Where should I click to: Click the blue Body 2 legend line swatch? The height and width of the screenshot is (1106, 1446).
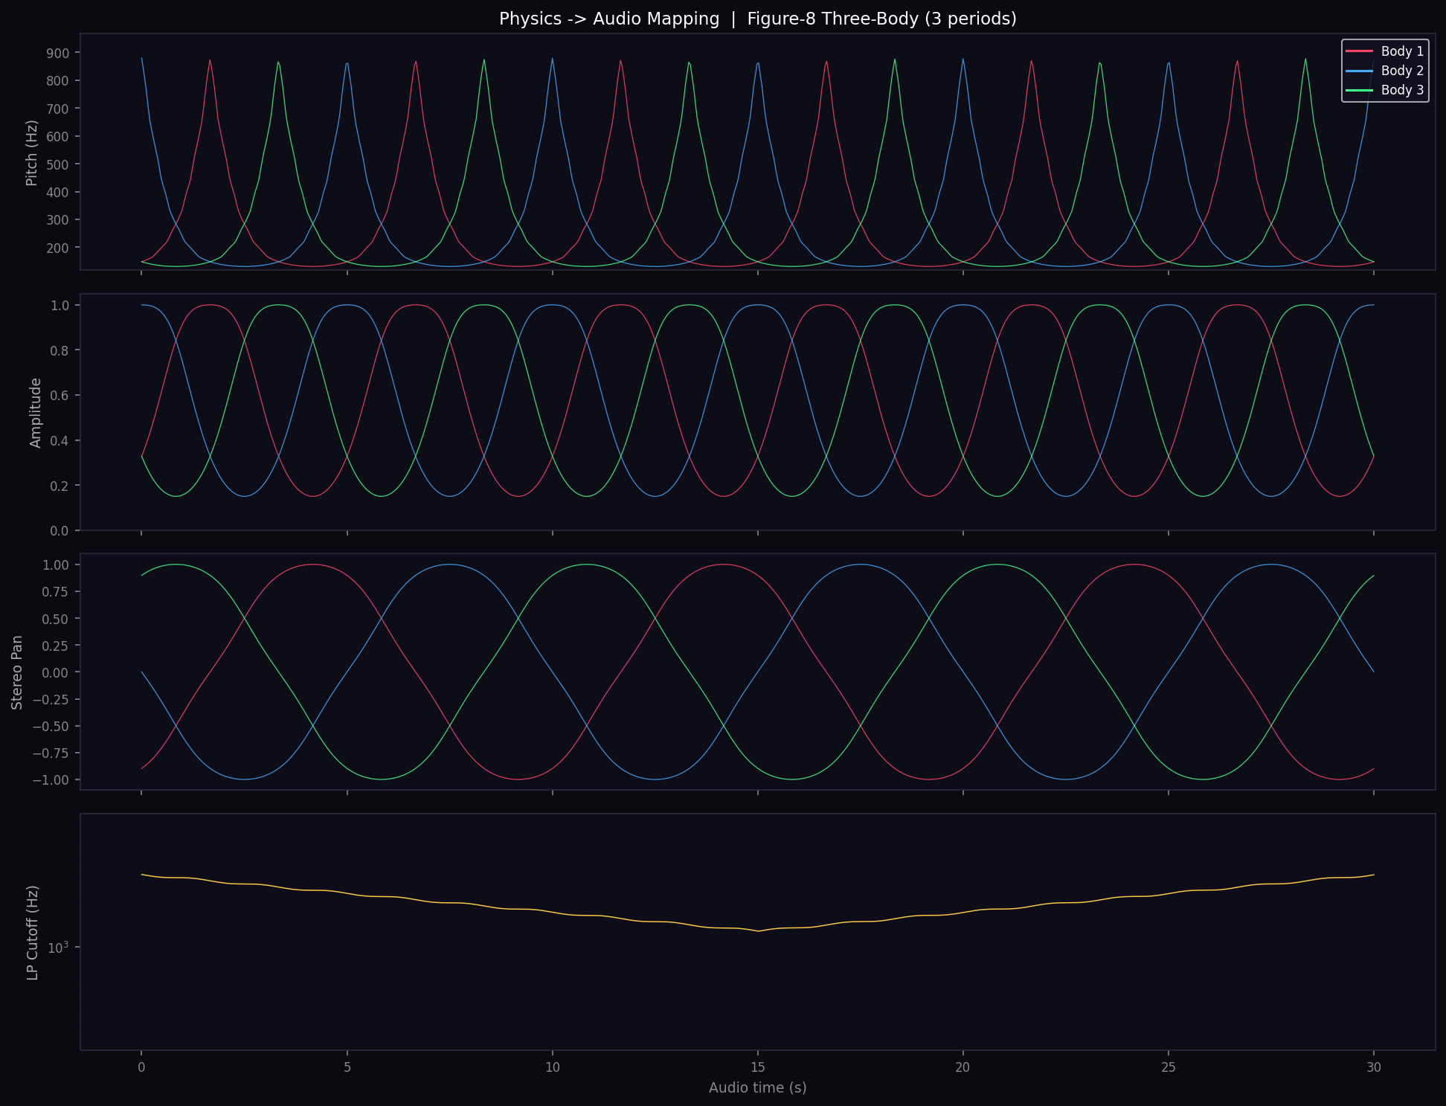(x=1359, y=71)
